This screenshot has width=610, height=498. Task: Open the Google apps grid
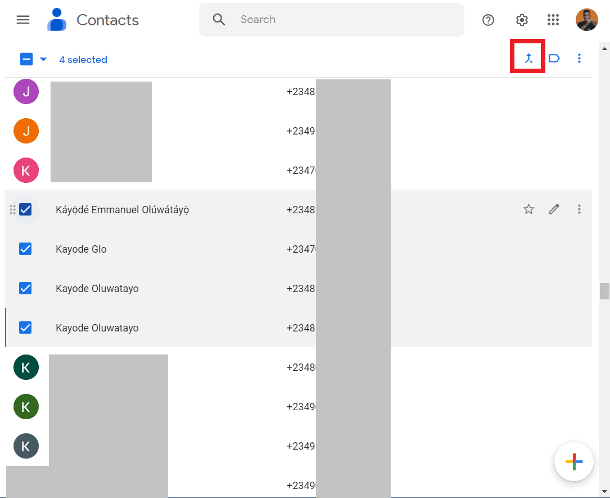[x=553, y=20]
